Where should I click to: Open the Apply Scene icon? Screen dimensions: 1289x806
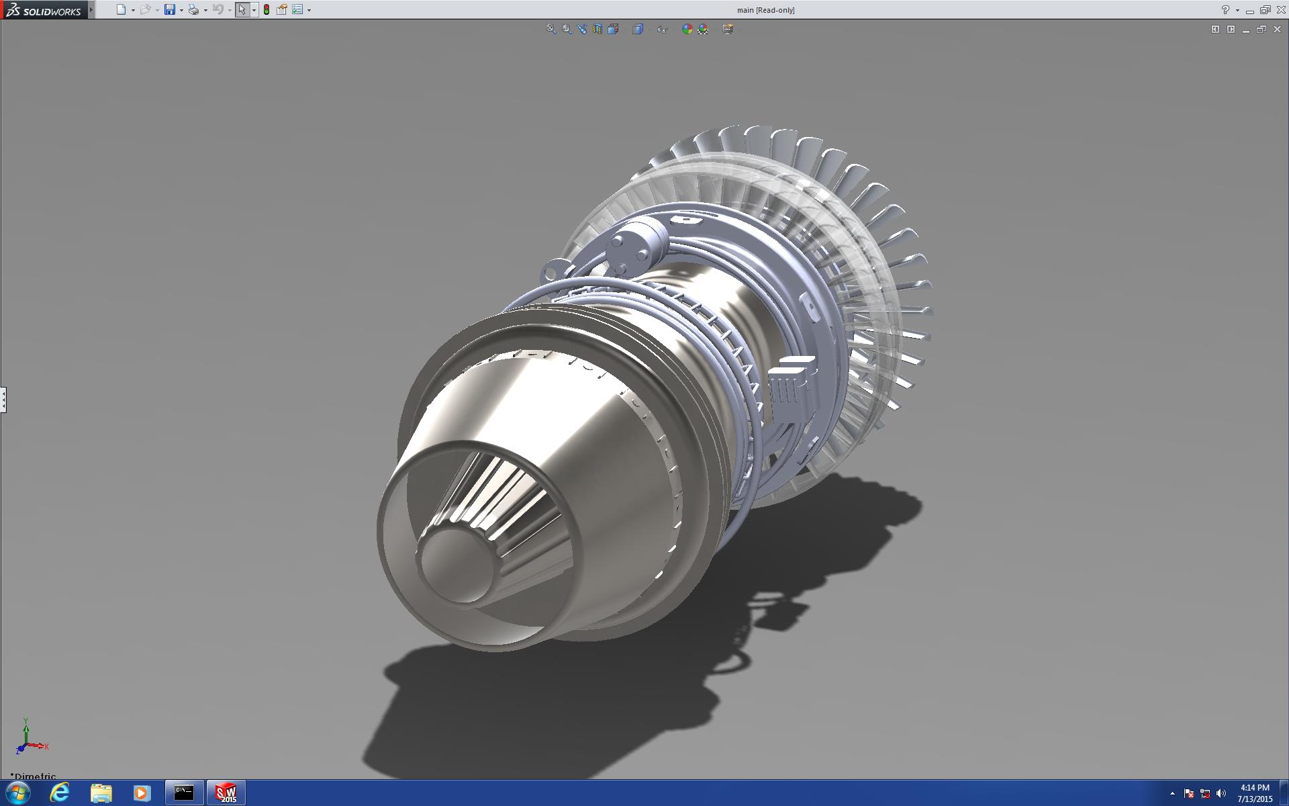(703, 29)
